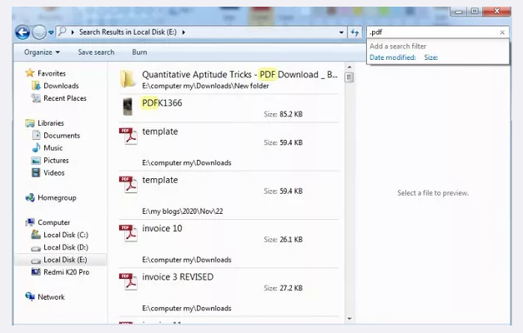Open the Organize dropdown menu
The image size is (523, 333).
[x=42, y=52]
